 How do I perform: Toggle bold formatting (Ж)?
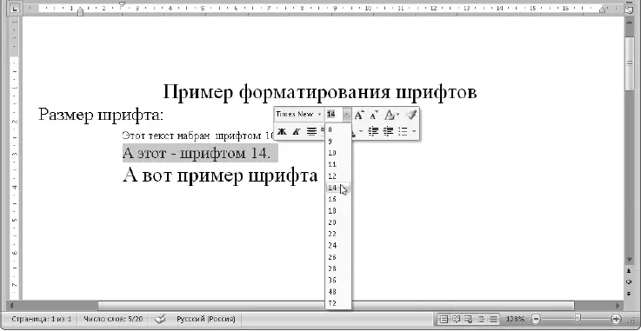[281, 131]
